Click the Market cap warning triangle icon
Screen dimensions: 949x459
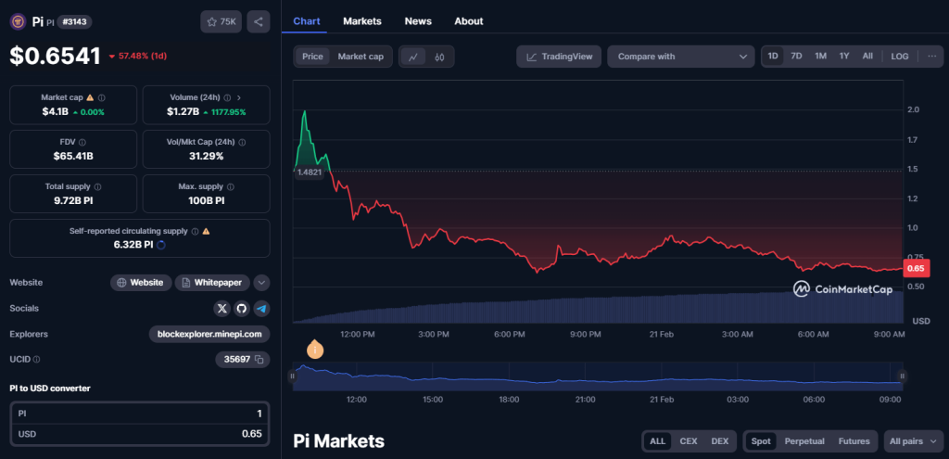(90, 97)
